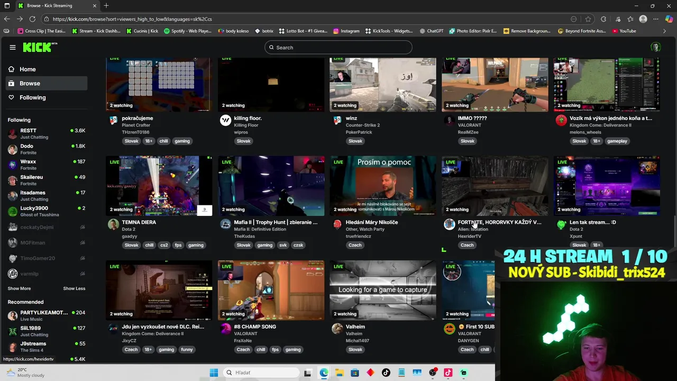Viewport: 677px width, 381px height.
Task: Open File Explorer from taskbar
Action: tap(339, 373)
